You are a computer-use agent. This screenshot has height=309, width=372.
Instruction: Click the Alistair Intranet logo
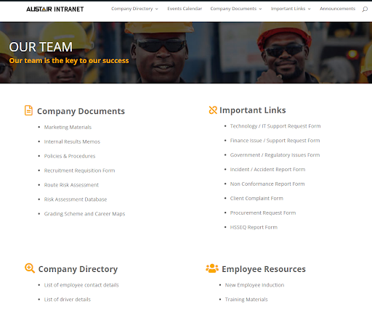tap(55, 9)
